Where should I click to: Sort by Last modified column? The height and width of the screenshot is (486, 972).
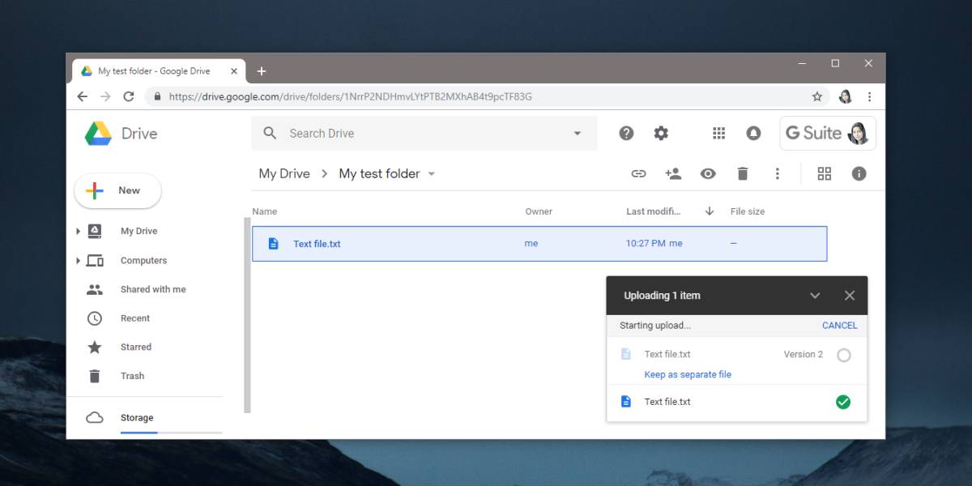coord(653,211)
